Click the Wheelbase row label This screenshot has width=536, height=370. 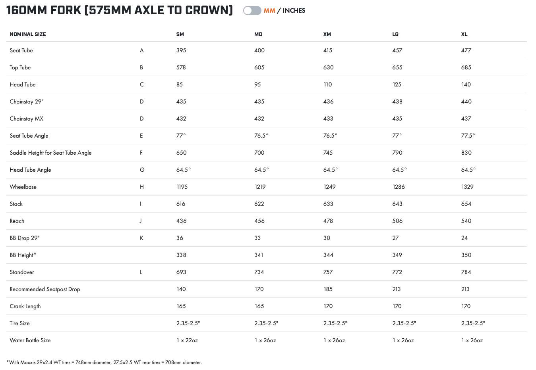pyautogui.click(x=23, y=187)
